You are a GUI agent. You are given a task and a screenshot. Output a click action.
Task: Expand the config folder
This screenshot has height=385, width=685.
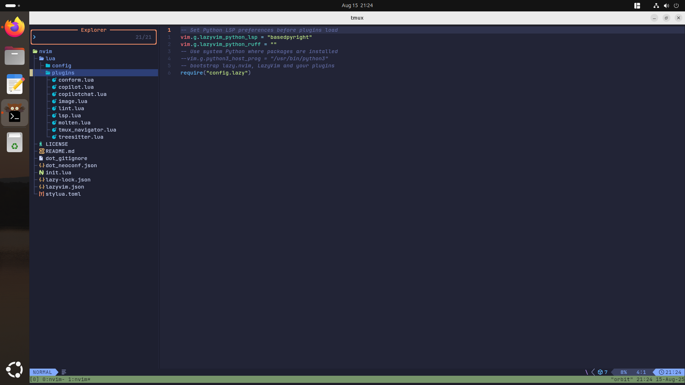pos(61,66)
